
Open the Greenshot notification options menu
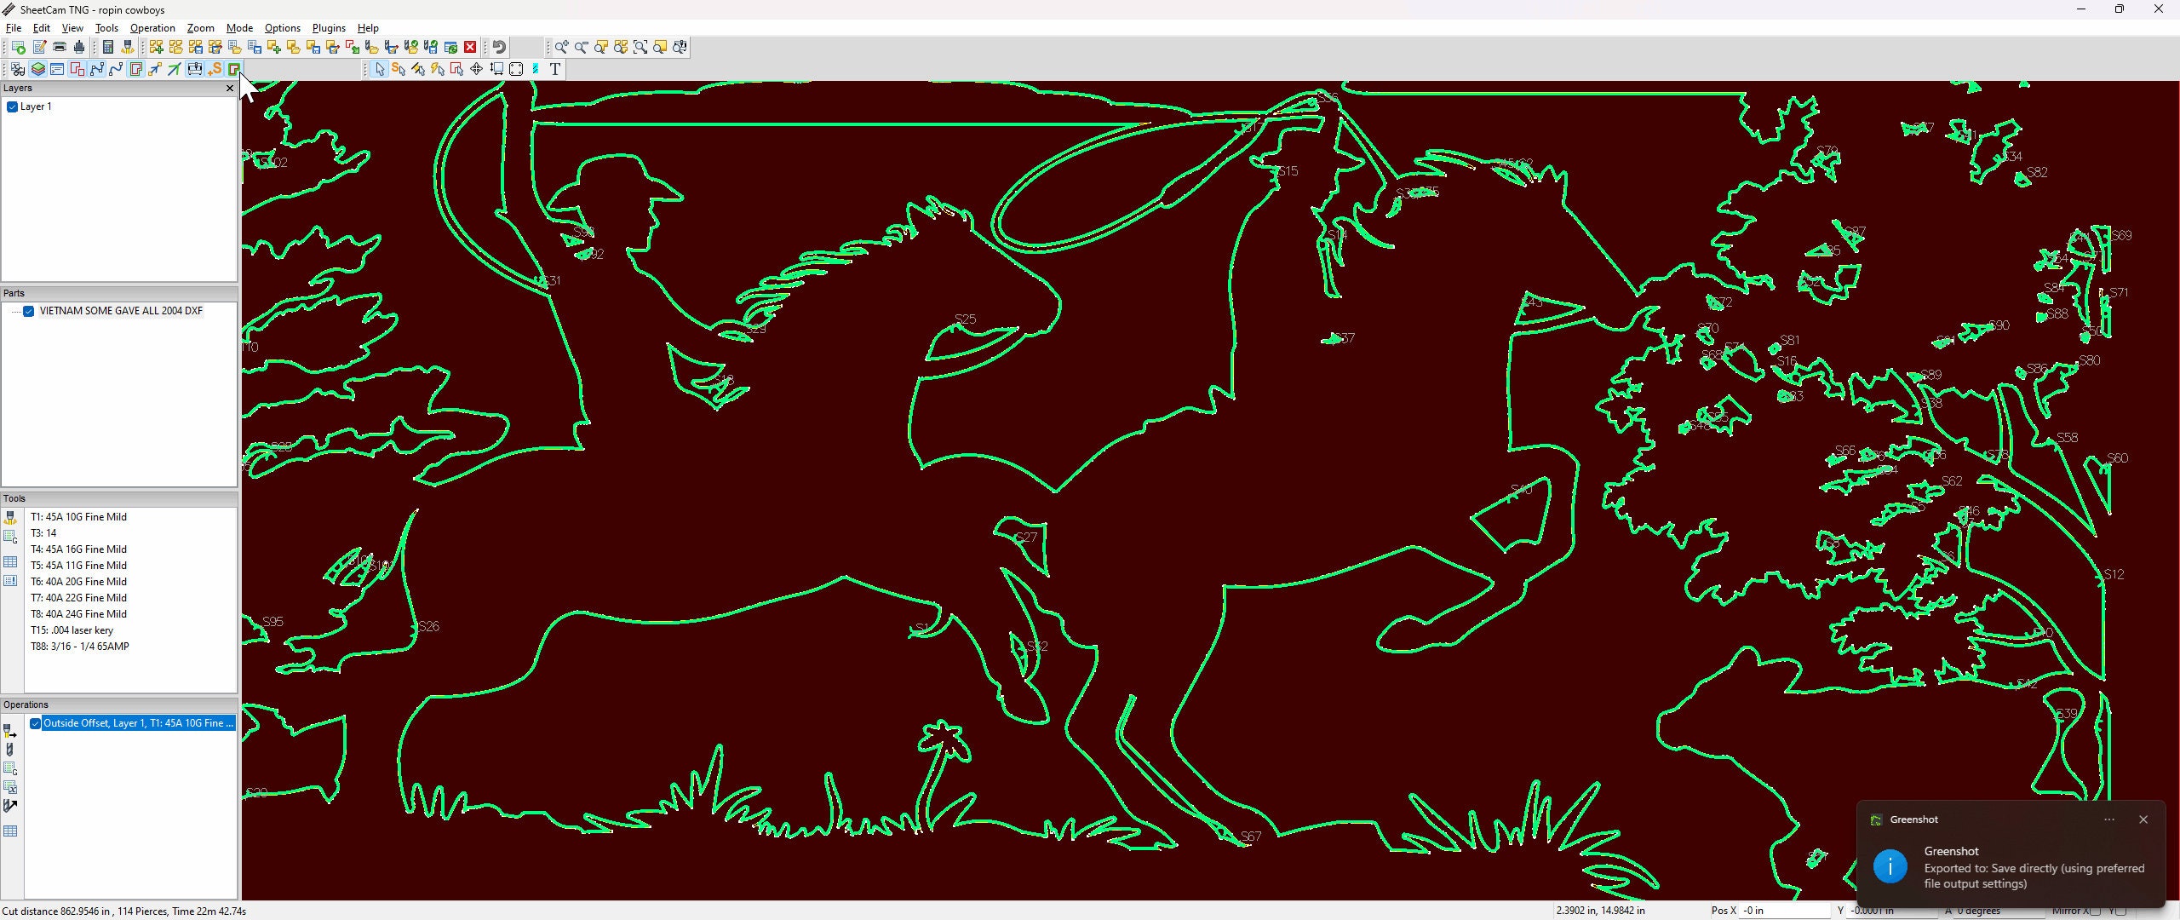pyautogui.click(x=2109, y=819)
